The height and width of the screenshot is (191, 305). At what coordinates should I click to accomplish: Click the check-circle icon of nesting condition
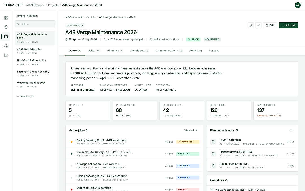212,190
